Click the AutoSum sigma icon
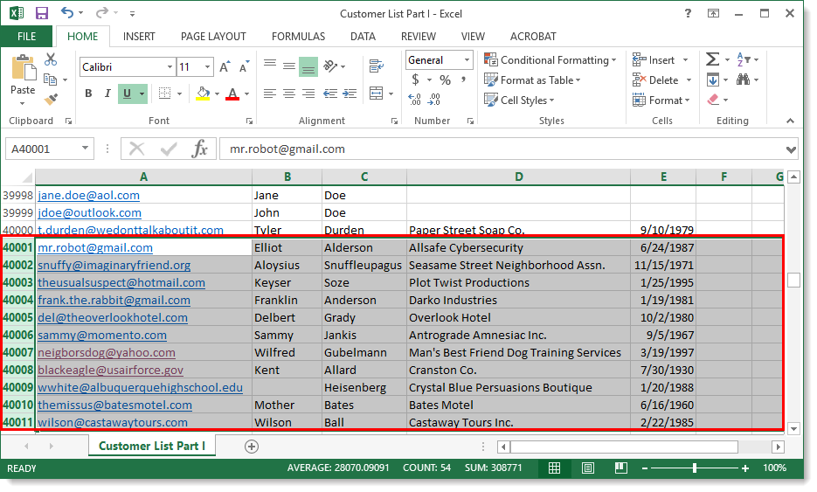The image size is (817, 492). (713, 59)
